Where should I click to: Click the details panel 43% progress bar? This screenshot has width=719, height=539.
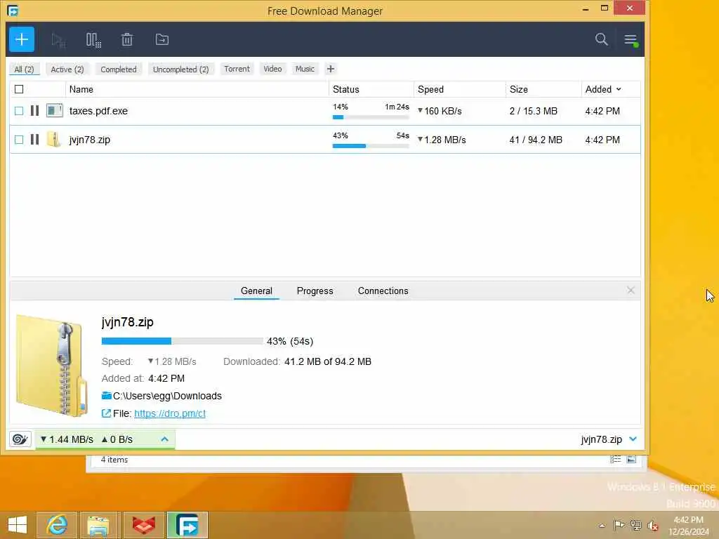pos(182,341)
